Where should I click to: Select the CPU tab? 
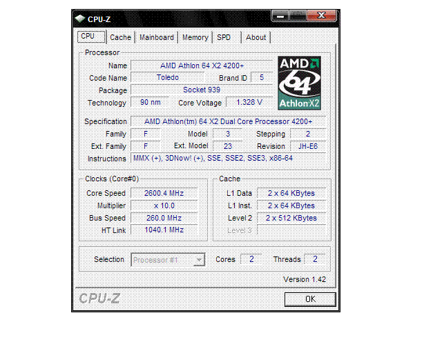click(x=92, y=37)
